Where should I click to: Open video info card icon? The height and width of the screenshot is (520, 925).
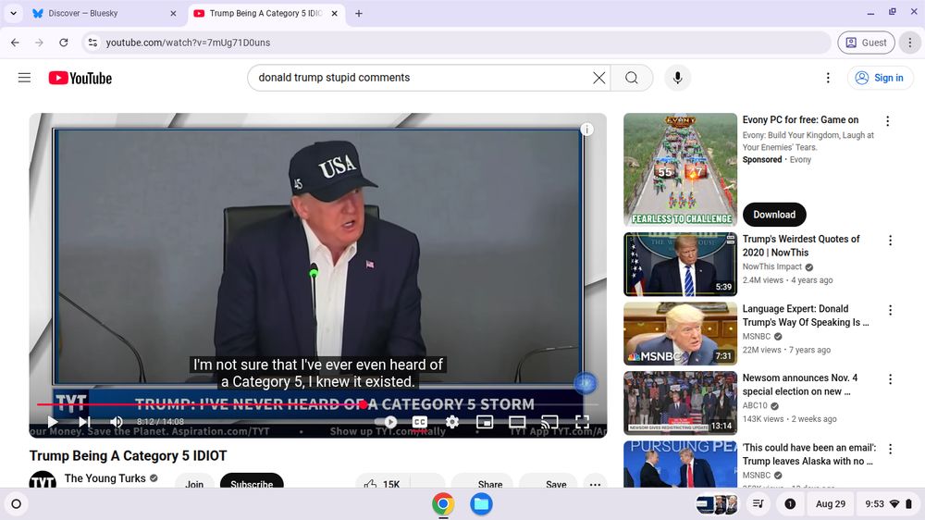(x=586, y=130)
